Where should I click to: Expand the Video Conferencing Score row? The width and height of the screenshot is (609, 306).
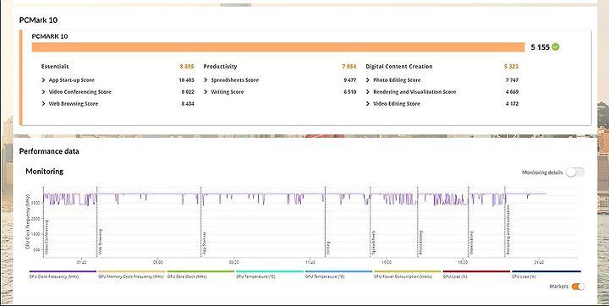click(x=118, y=92)
